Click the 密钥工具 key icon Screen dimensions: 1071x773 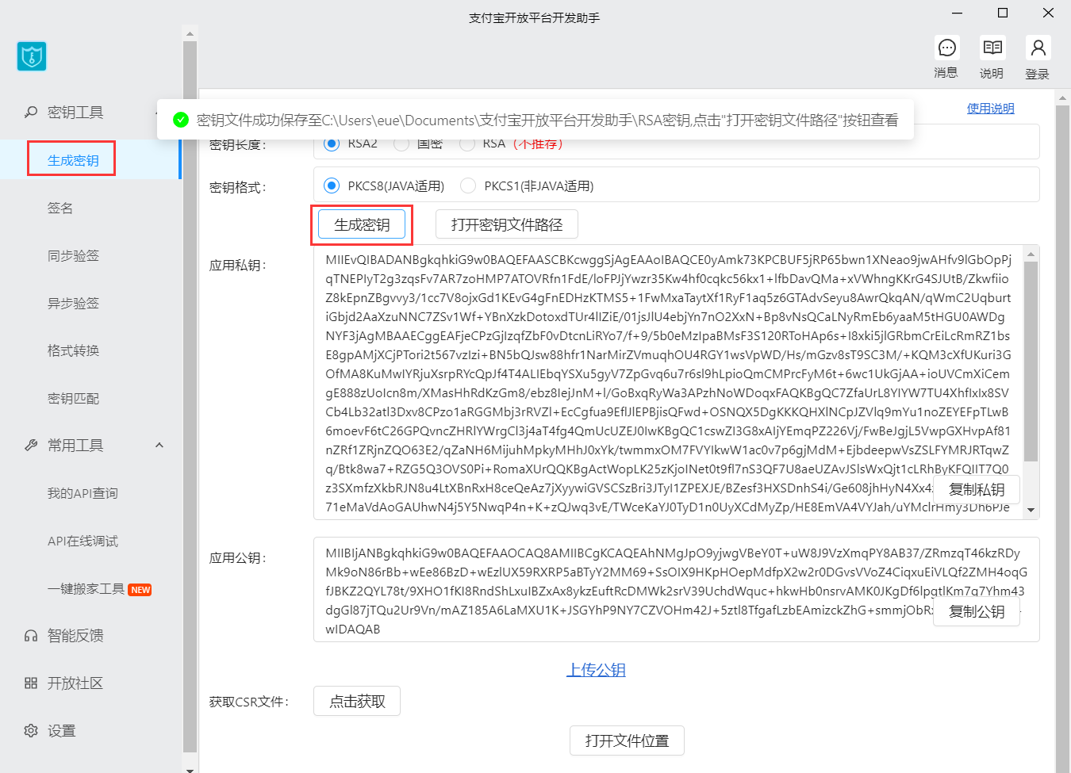point(31,113)
